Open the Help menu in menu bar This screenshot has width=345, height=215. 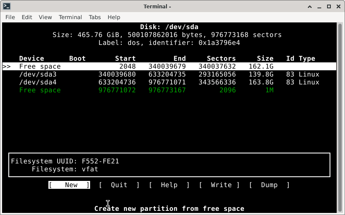point(114,17)
